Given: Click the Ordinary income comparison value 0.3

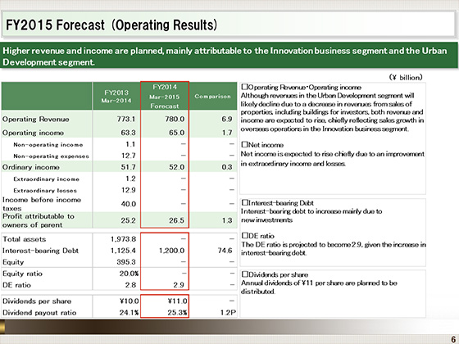Looking at the screenshot, I should coord(227,167).
